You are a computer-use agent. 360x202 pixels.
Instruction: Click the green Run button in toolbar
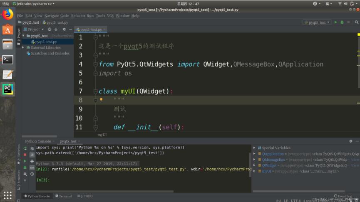coord(336,22)
